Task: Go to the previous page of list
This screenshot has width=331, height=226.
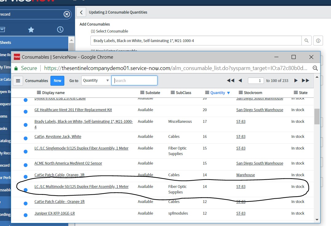Action: [x=240, y=80]
